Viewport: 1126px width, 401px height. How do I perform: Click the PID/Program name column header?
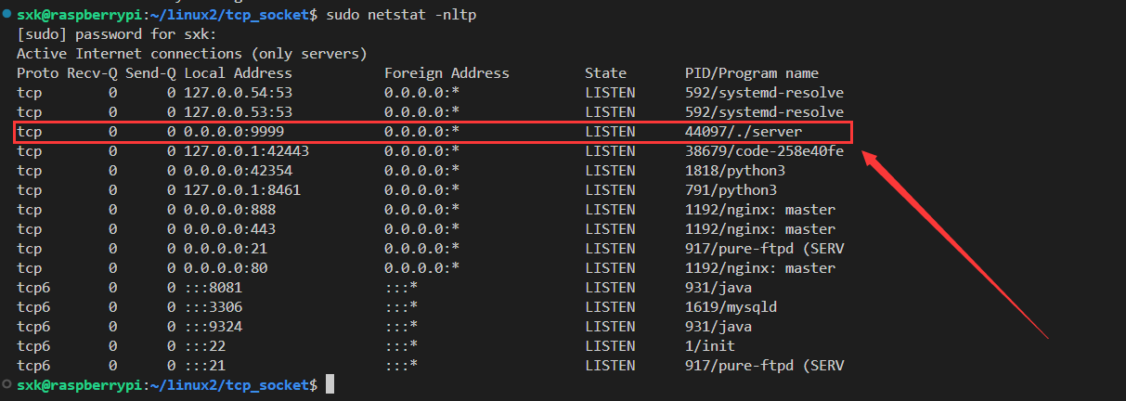tap(752, 73)
